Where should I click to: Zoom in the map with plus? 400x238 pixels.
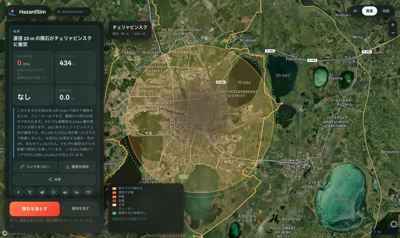[393, 25]
